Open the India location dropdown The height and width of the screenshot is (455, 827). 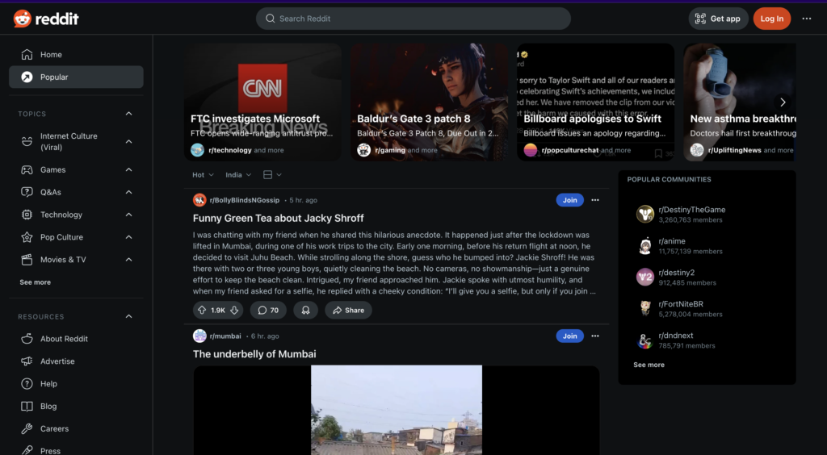coord(238,175)
